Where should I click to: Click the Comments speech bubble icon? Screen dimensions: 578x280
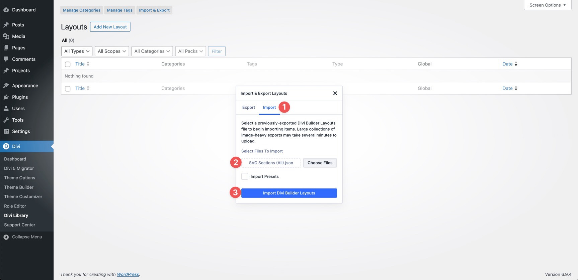[6, 59]
